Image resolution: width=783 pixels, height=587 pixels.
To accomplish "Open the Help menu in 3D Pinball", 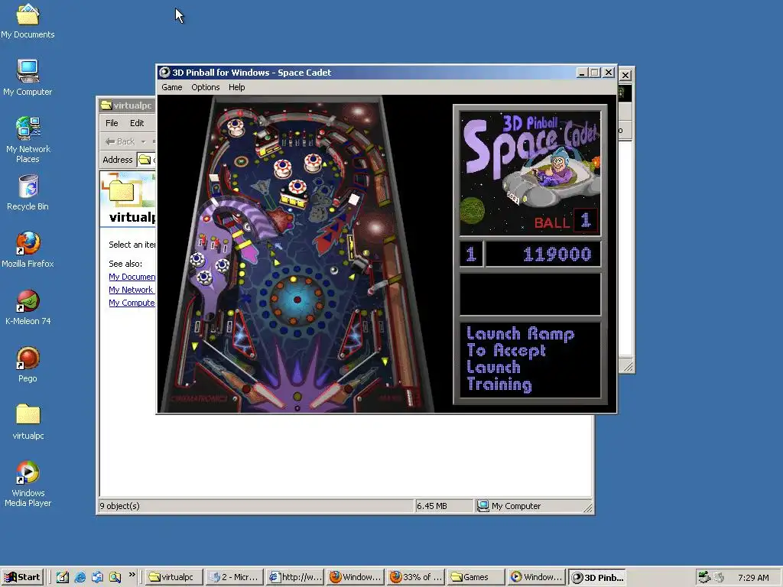I will (x=237, y=87).
